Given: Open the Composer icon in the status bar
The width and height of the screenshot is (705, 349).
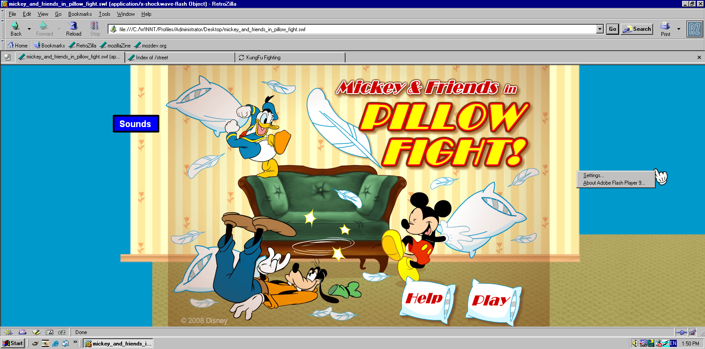Looking at the screenshot, I should point(36,332).
